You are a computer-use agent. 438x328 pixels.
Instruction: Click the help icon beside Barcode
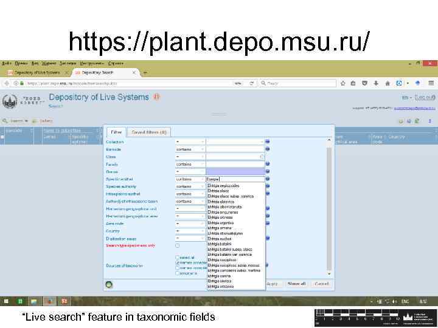click(x=268, y=149)
